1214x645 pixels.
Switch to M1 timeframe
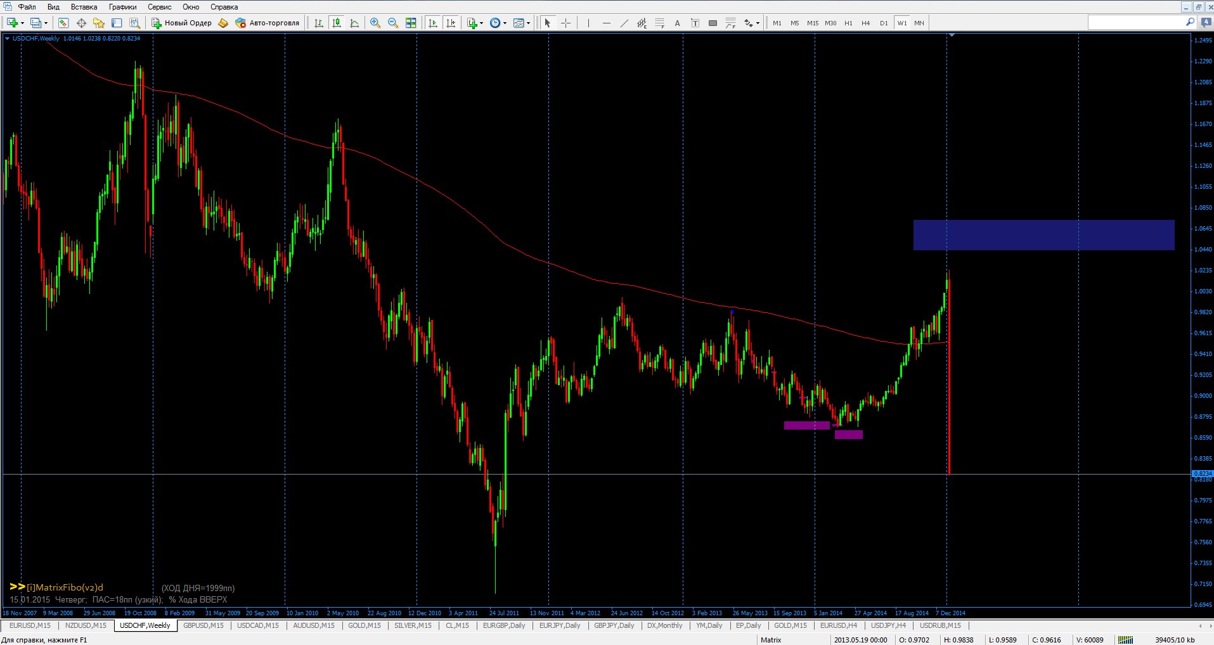[x=777, y=23]
